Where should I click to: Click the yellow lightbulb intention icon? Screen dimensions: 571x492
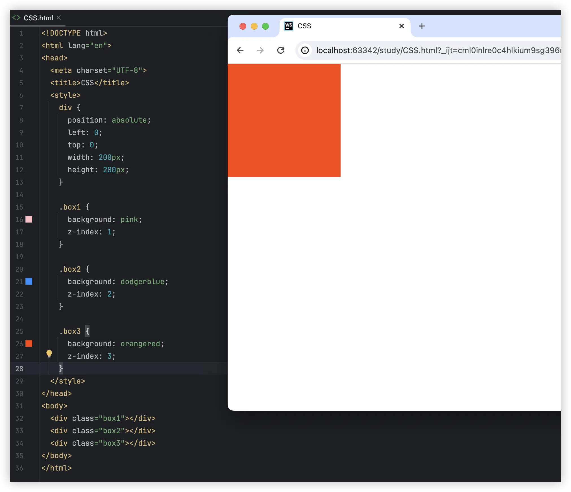point(49,354)
